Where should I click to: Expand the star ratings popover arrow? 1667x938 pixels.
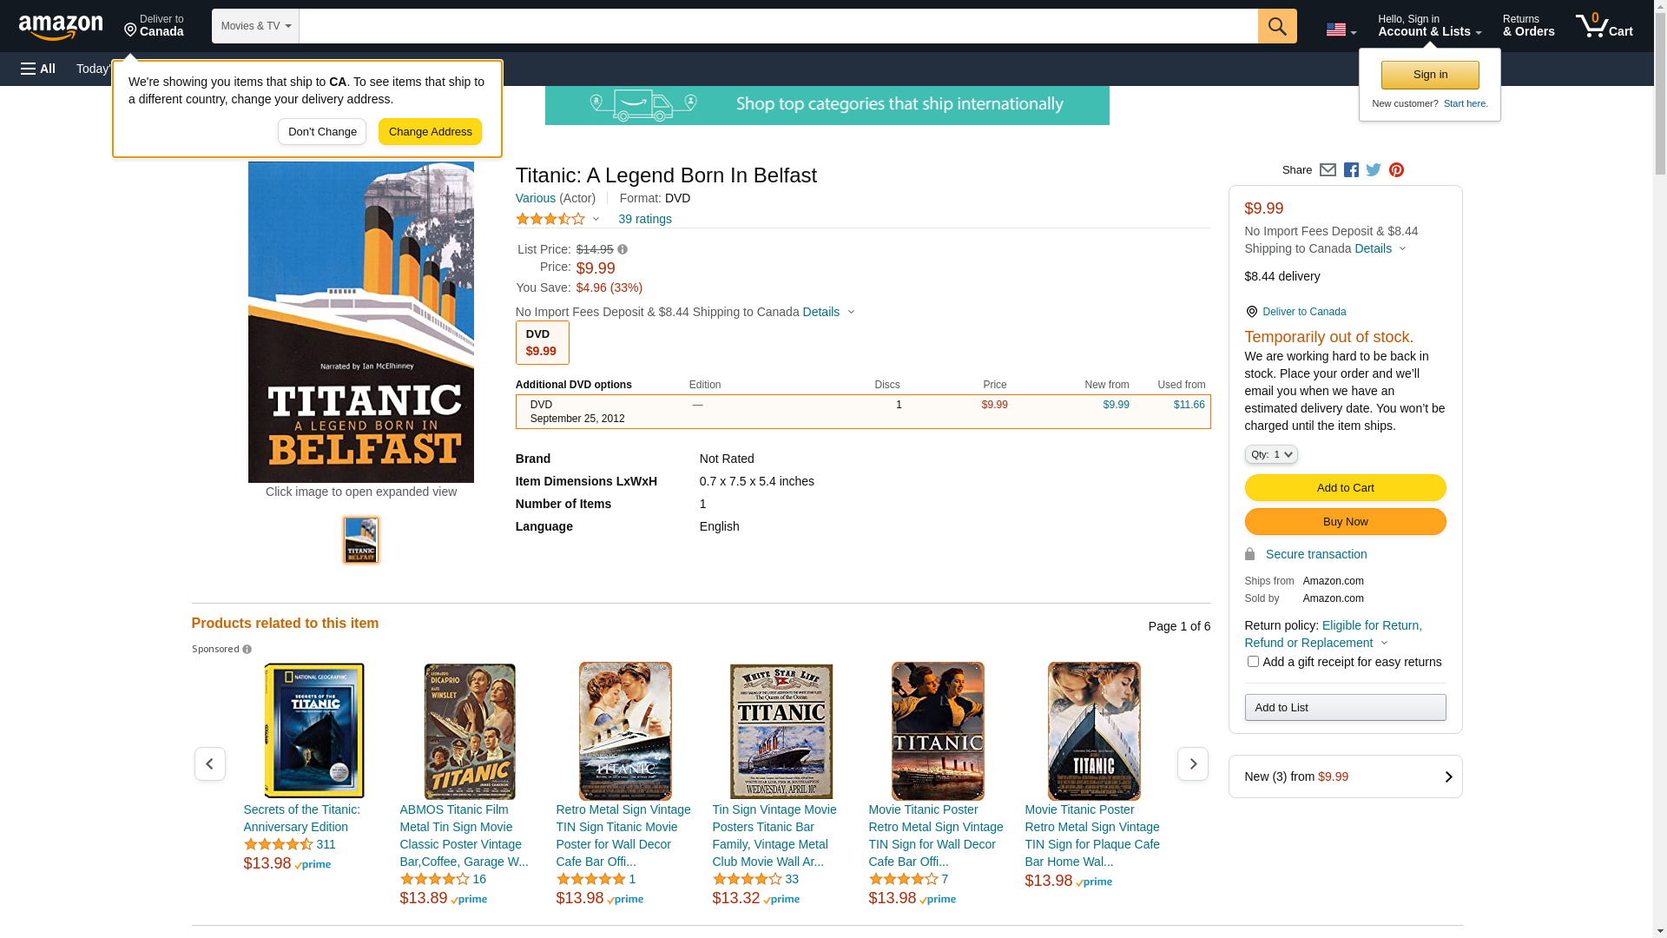(596, 219)
